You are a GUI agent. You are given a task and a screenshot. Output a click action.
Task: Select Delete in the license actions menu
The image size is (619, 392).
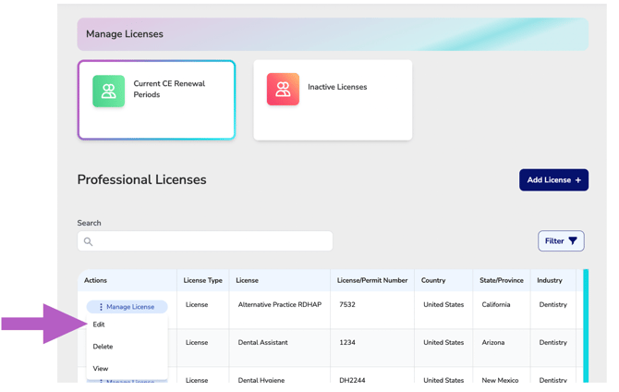coord(103,347)
